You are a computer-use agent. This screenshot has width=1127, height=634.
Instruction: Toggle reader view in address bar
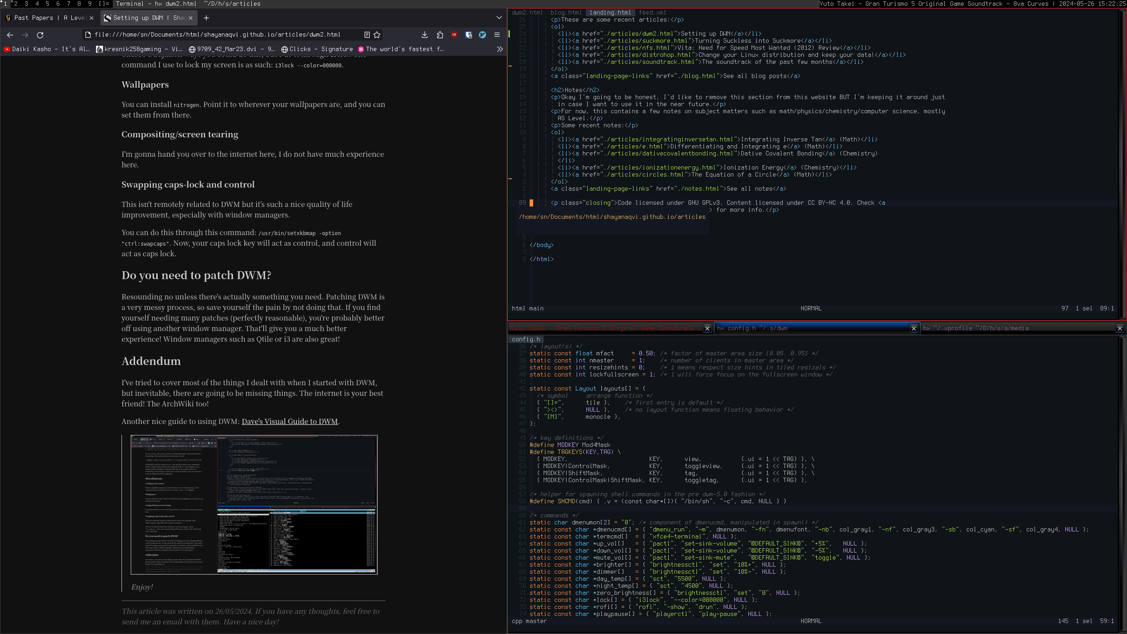pyautogui.click(x=367, y=35)
